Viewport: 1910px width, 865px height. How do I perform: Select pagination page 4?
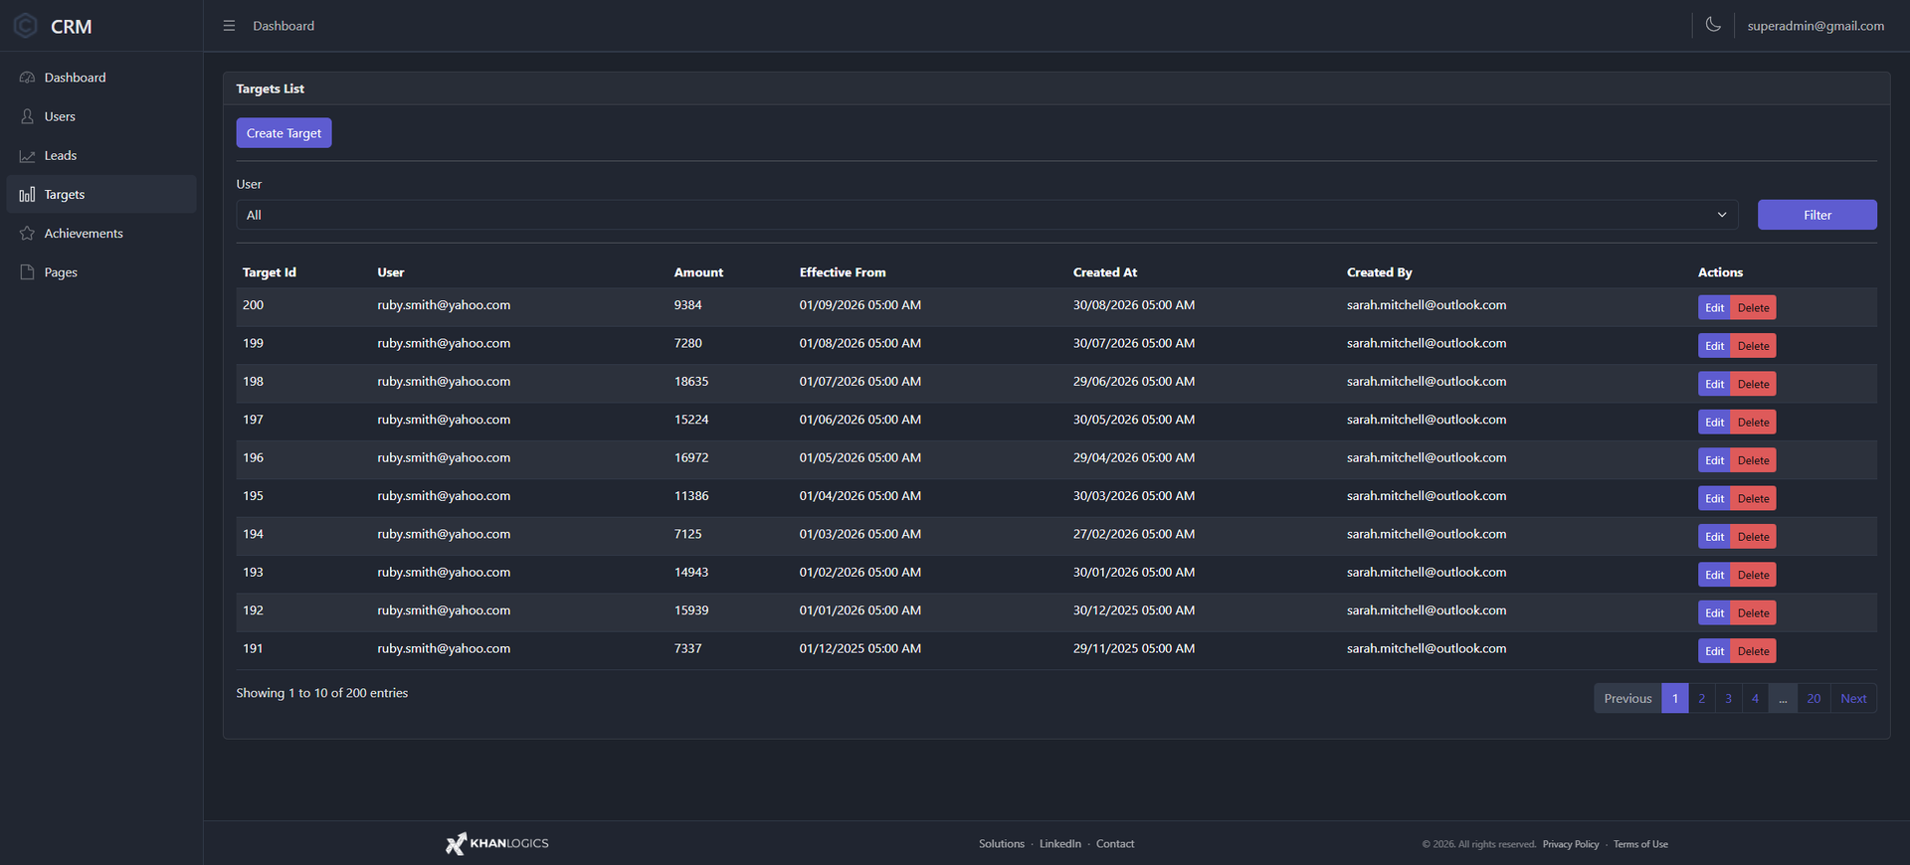(x=1755, y=698)
